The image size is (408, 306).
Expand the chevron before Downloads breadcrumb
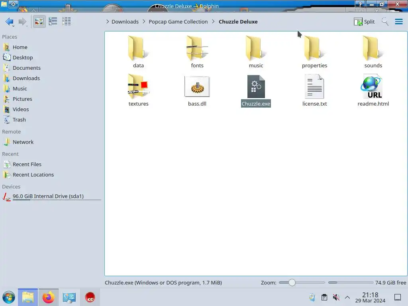tap(108, 22)
